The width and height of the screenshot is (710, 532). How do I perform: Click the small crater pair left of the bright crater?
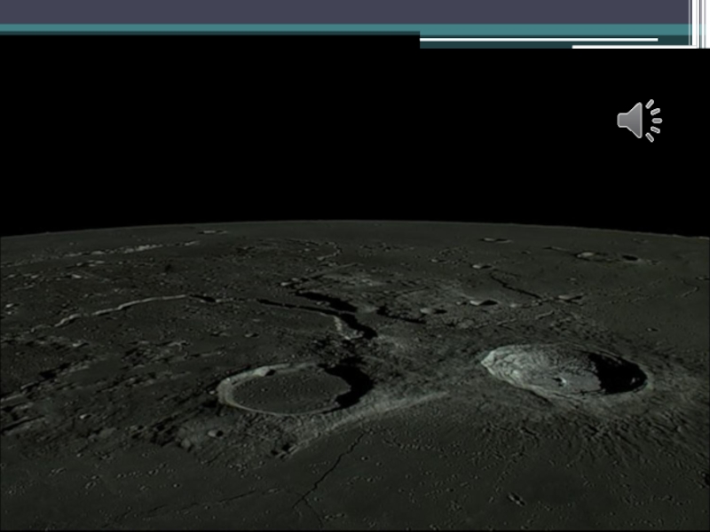tap(484, 302)
